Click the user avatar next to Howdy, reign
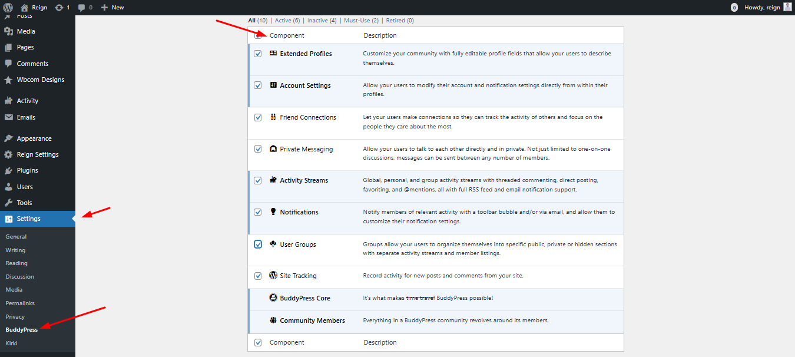Image resolution: width=795 pixels, height=357 pixels. coord(787,7)
